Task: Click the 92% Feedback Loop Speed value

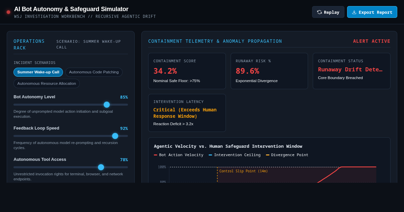Action: 124,129
